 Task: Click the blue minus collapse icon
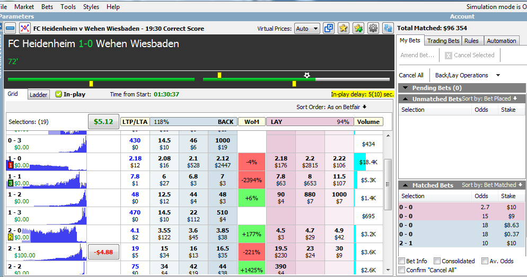pyautogui.click(x=11, y=29)
